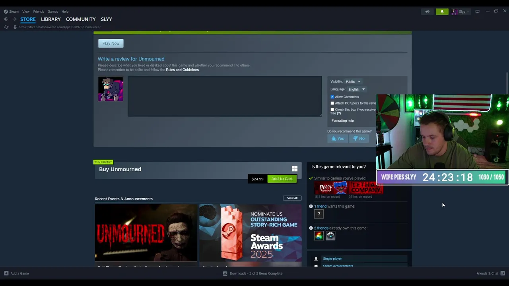The width and height of the screenshot is (509, 286).
Task: Click Downloads 3 of 3 Items Complete
Action: (256, 273)
